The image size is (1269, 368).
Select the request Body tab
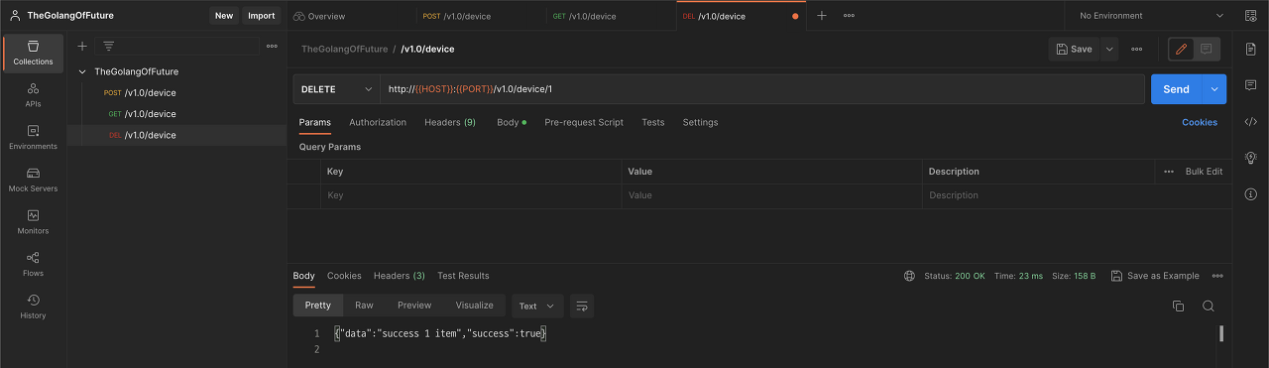click(x=511, y=122)
